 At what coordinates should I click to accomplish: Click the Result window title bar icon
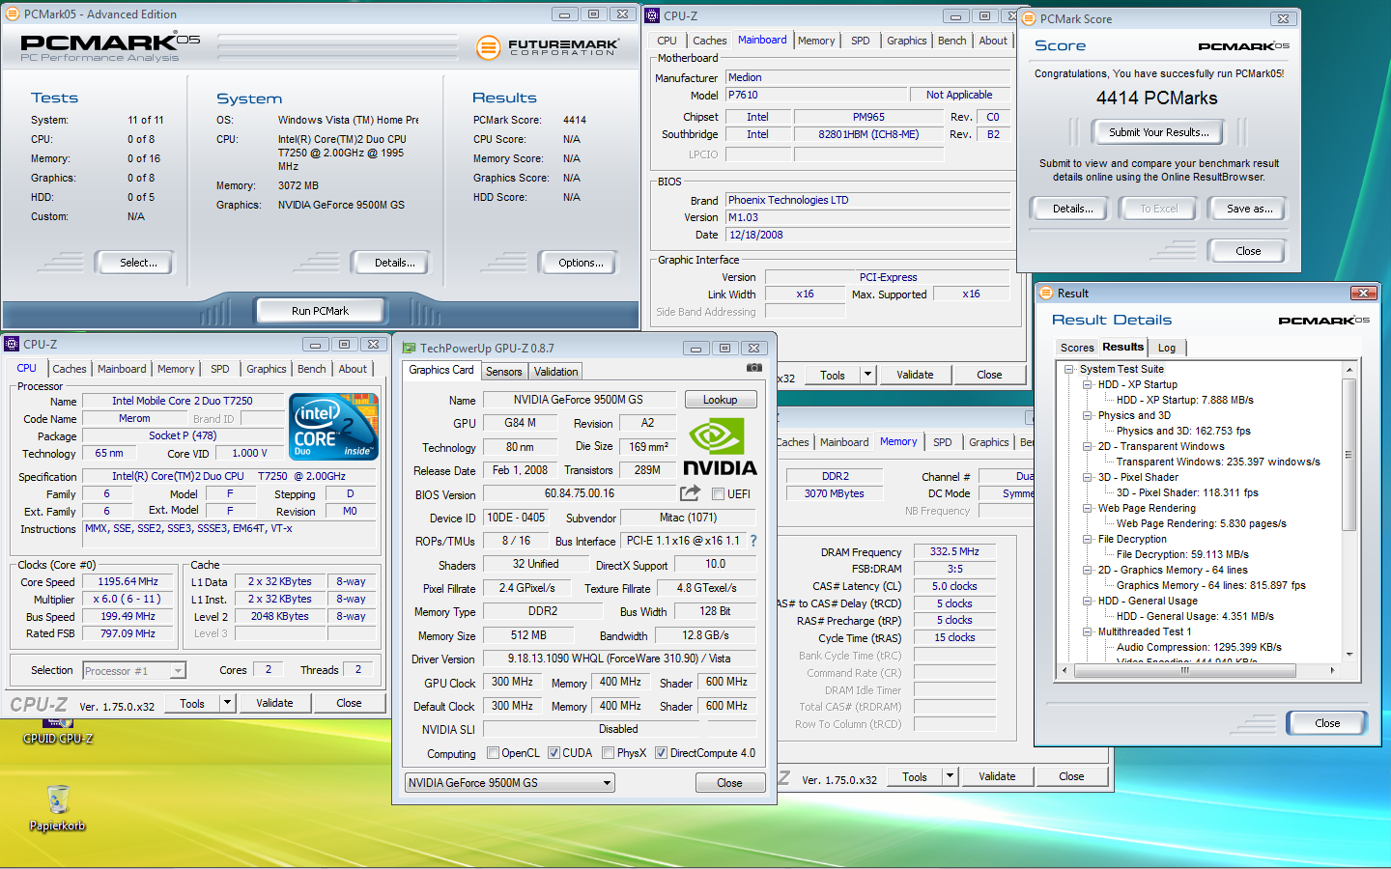[1045, 293]
